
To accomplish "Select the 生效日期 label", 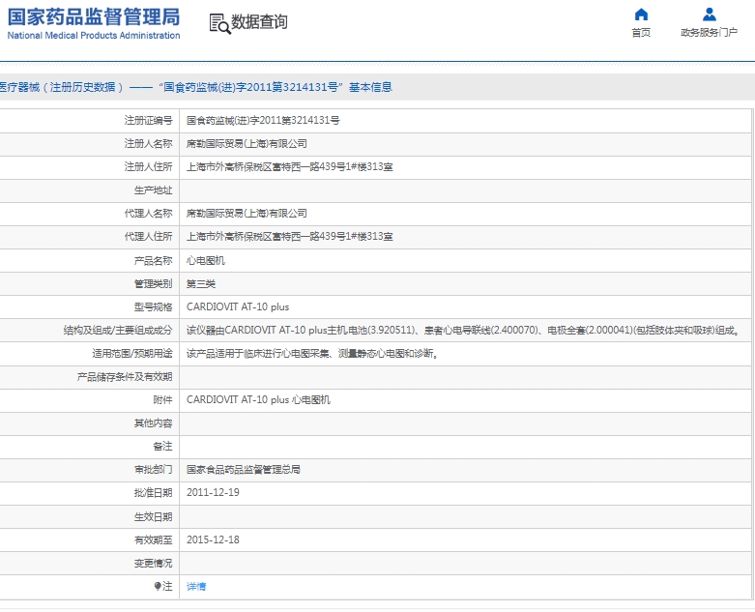I will point(153,516).
